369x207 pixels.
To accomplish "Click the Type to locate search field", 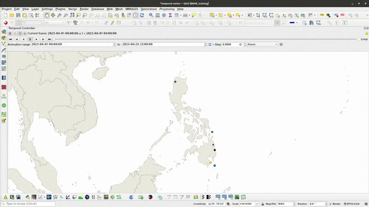I will point(28,204).
